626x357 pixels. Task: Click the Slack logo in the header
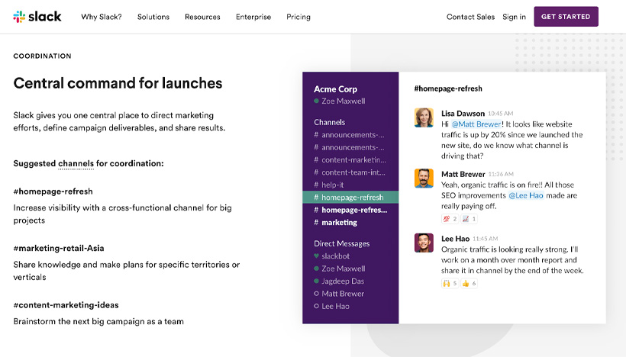click(37, 16)
